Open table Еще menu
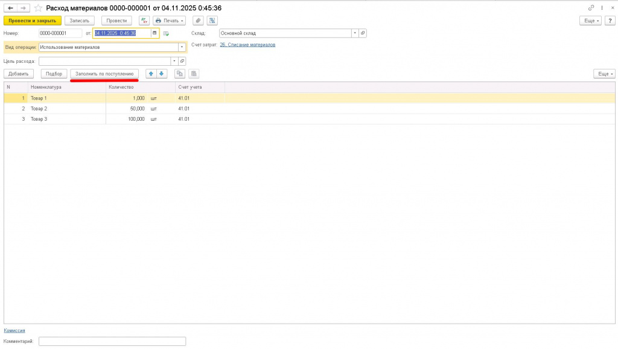The image size is (618, 349). [x=604, y=74]
